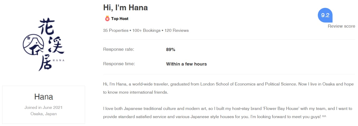Click the Response rate label
Viewport: 358px width, 126px height.
119,49
